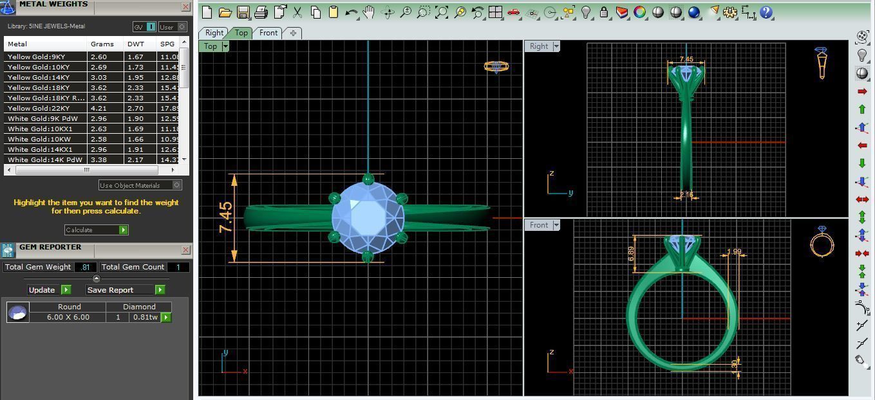Click the DWT column header
The height and width of the screenshot is (400, 875).
140,44
